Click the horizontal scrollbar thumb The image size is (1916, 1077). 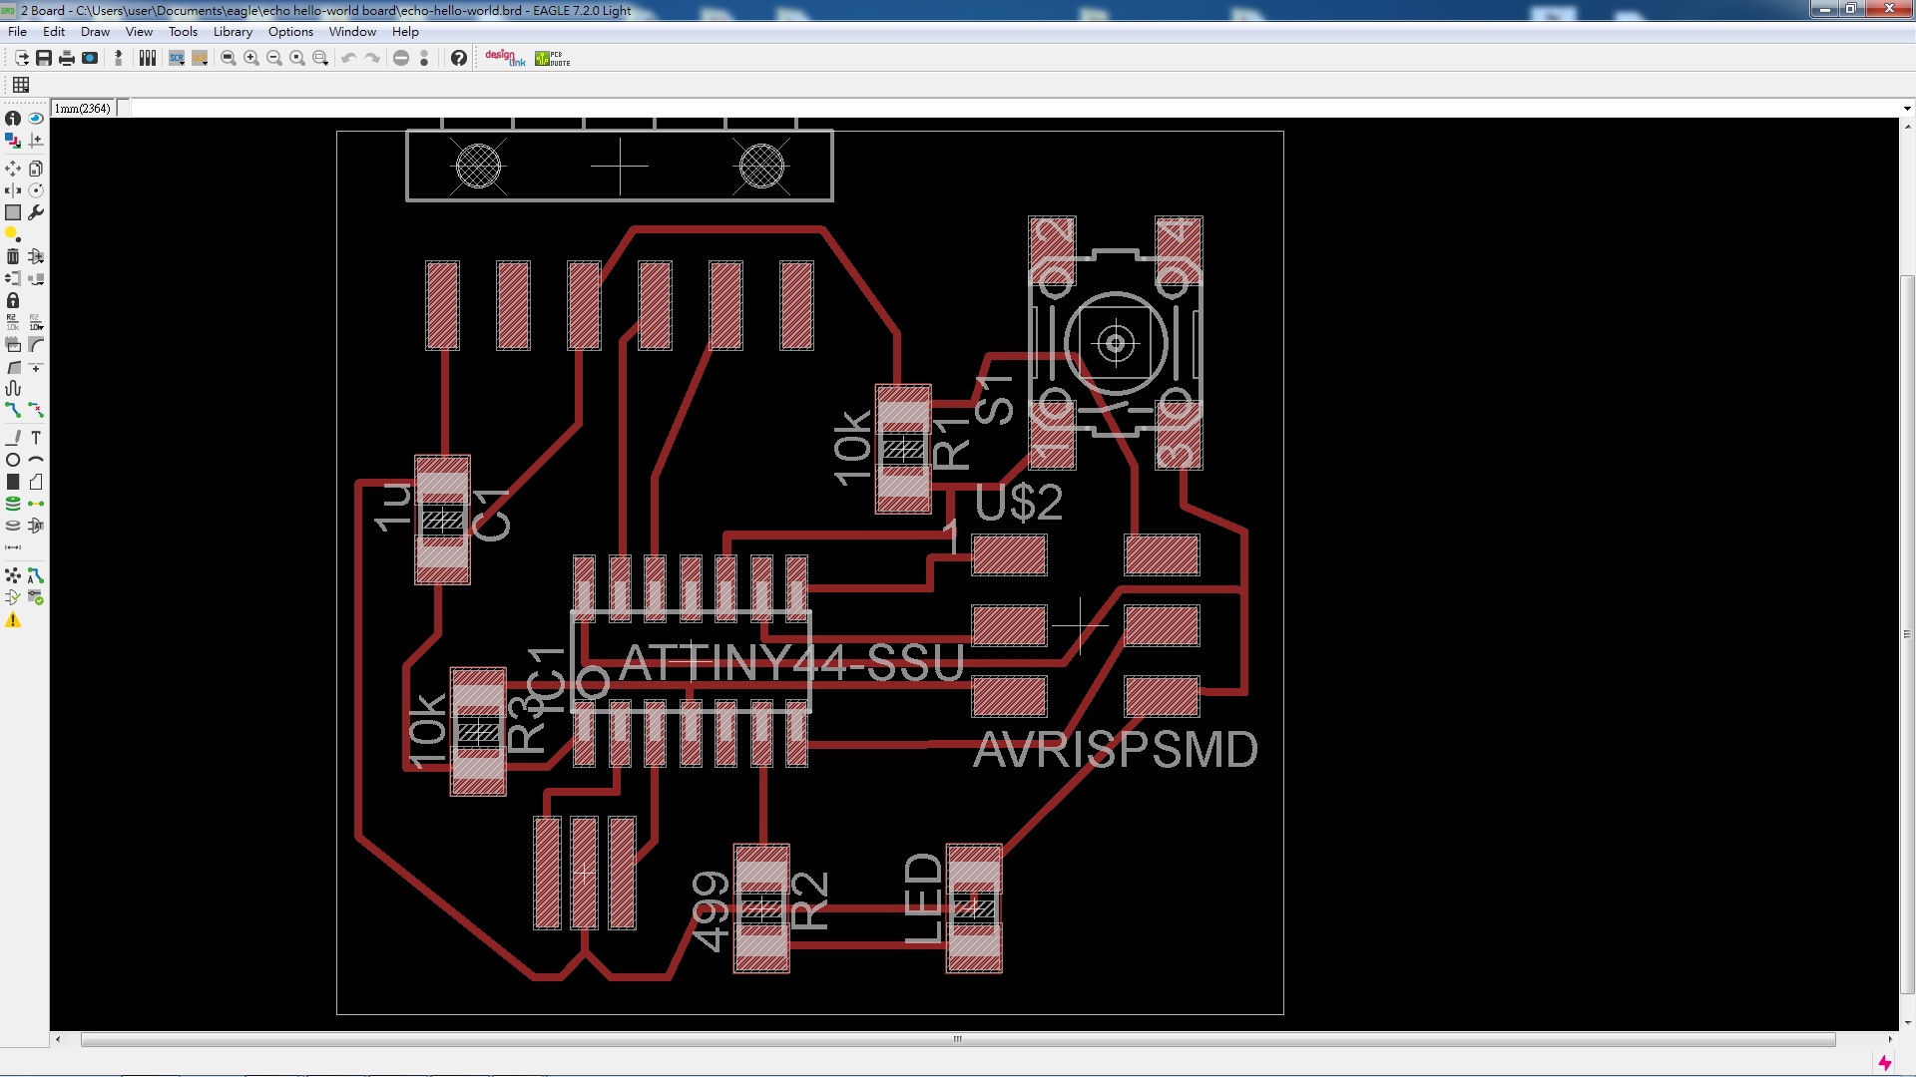tap(957, 1039)
